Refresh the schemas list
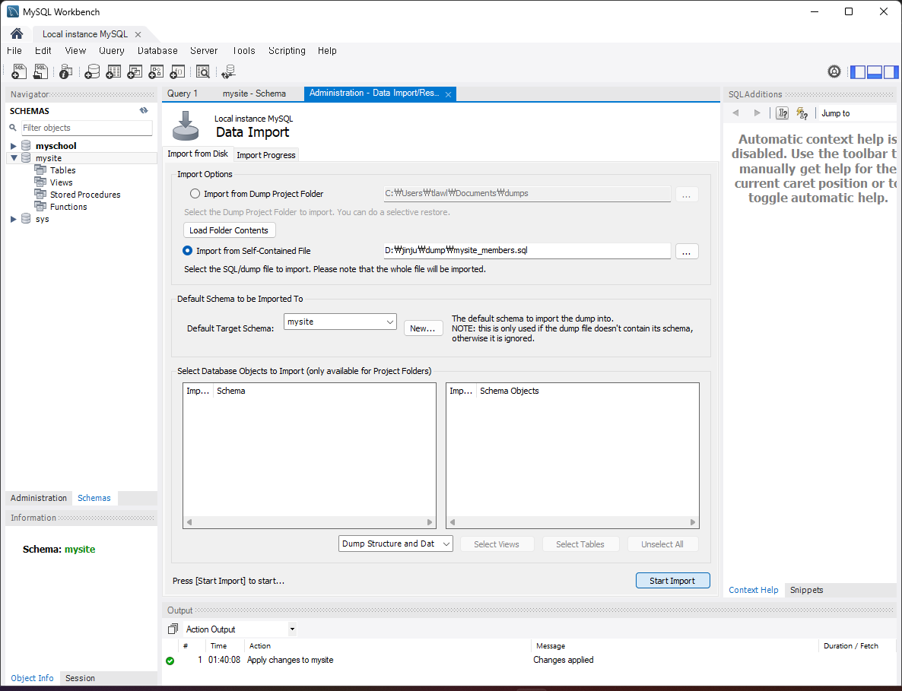This screenshot has width=902, height=691. [x=144, y=110]
